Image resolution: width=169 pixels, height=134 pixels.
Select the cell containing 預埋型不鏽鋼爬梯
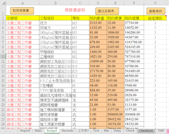coord(55,100)
